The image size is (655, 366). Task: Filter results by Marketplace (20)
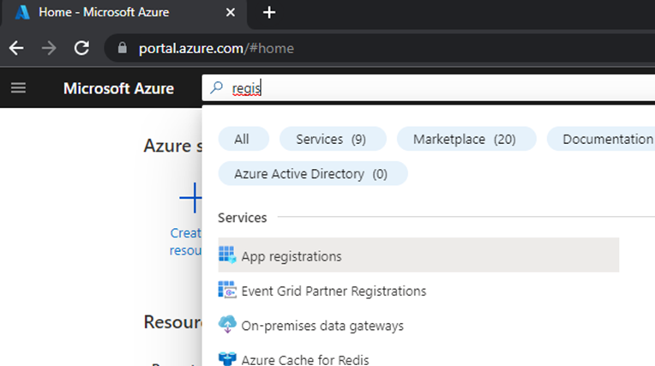(x=466, y=139)
